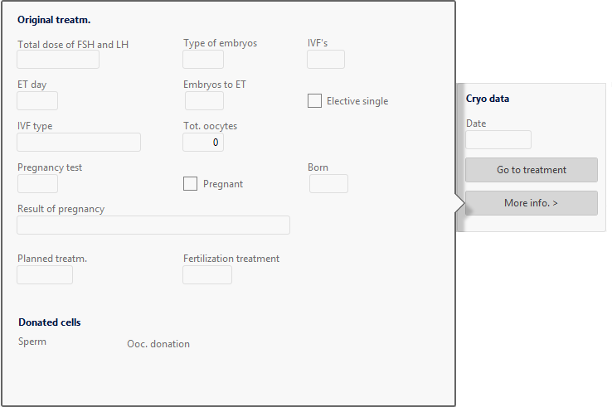This screenshot has width=612, height=407.
Task: Click the Planned treatm. field
Action: [45, 274]
